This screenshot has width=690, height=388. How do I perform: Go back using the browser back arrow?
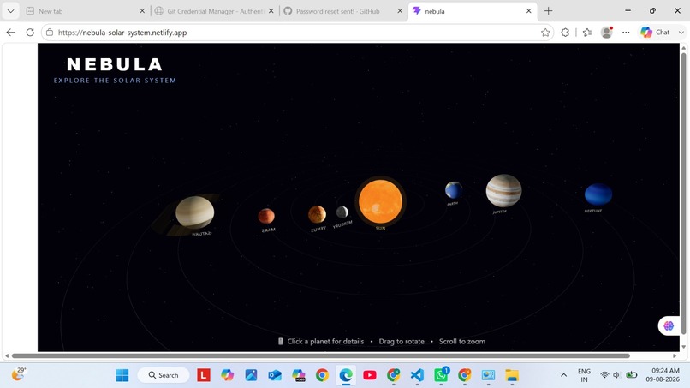click(11, 33)
